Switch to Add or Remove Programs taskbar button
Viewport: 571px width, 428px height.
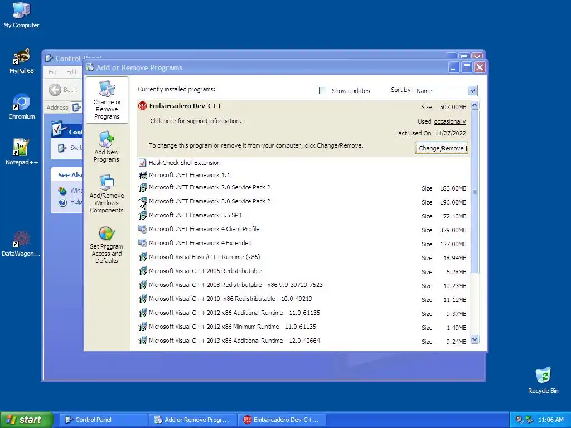click(x=192, y=420)
